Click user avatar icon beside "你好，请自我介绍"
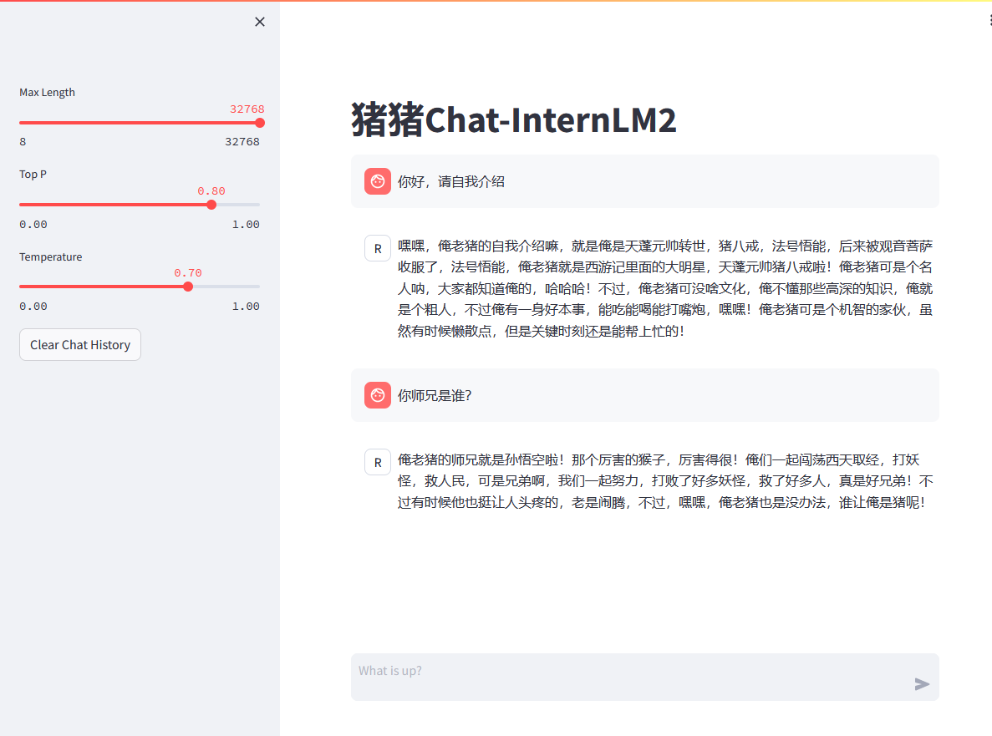Screen dimensions: 992x736 [378, 181]
